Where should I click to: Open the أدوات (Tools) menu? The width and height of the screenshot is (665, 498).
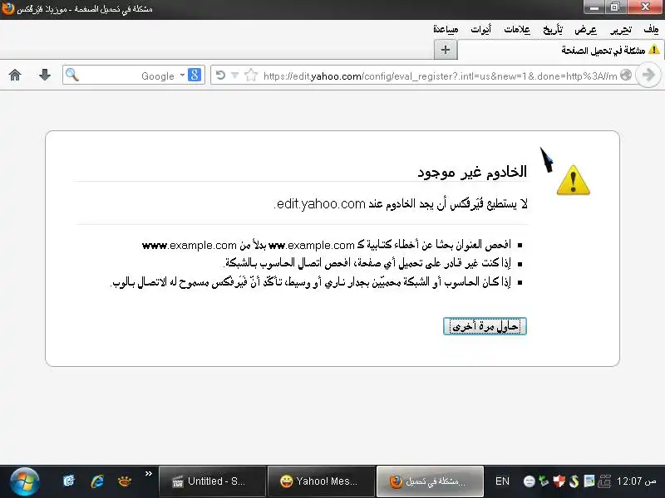click(x=480, y=29)
